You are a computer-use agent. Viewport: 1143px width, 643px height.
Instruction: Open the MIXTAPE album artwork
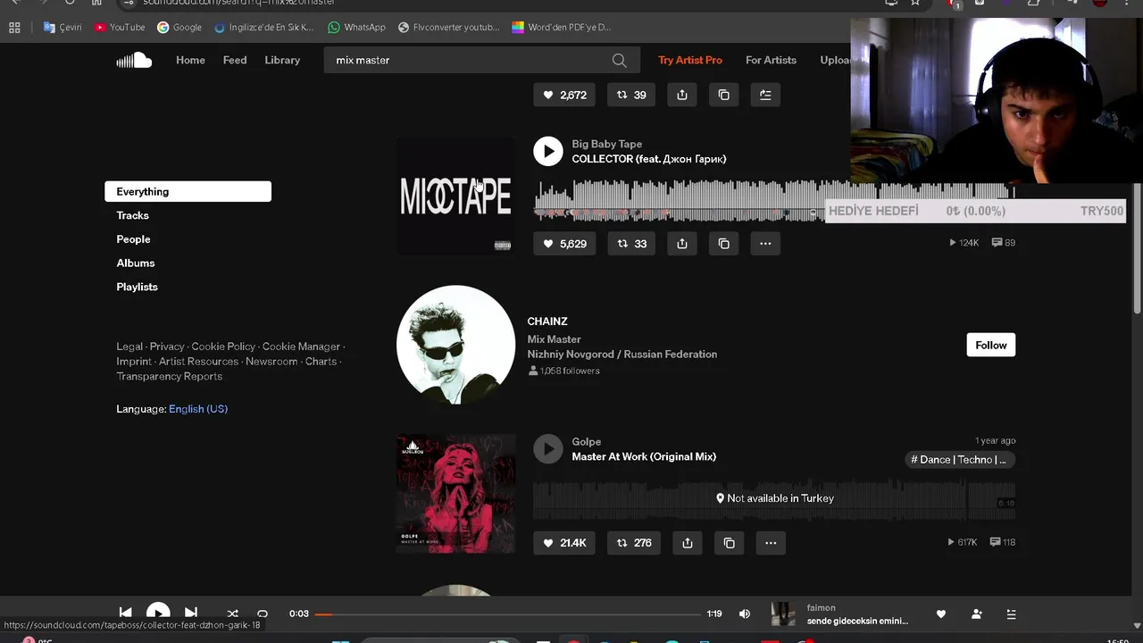point(455,196)
